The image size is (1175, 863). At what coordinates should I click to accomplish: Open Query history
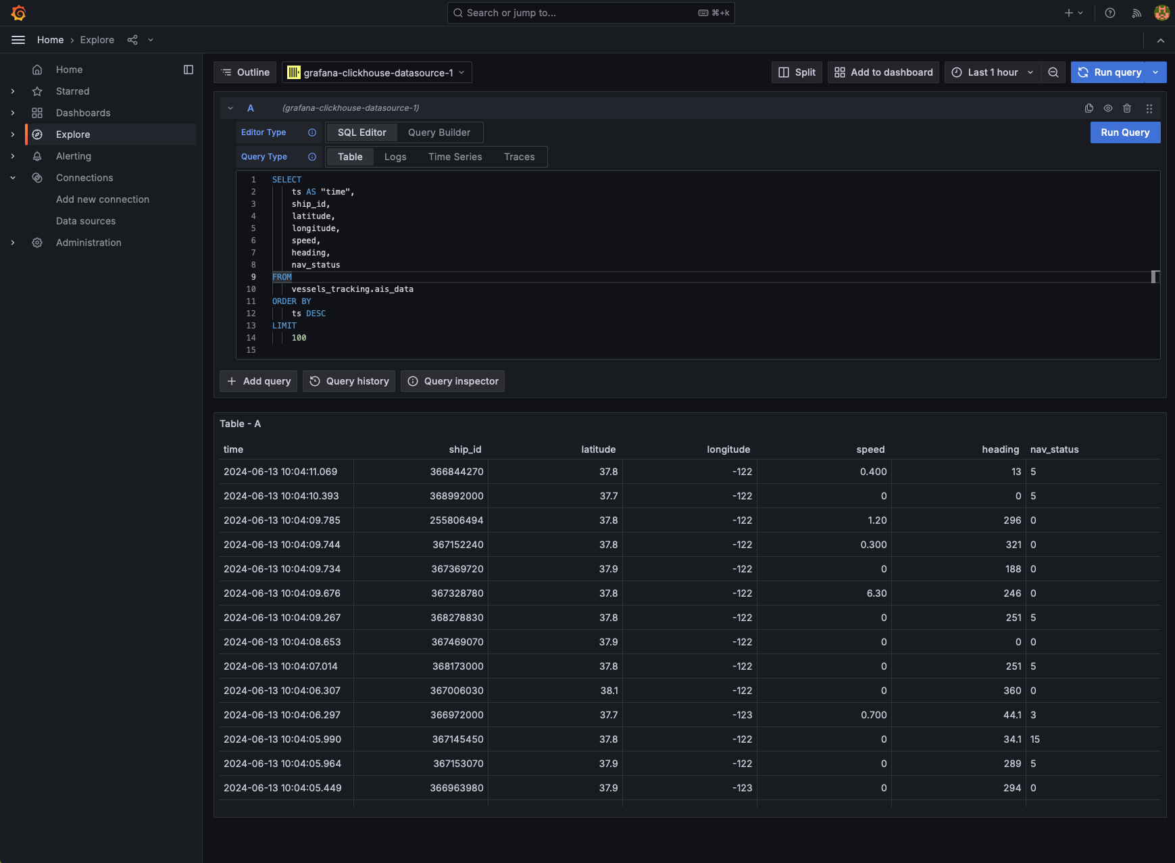pyautogui.click(x=349, y=381)
